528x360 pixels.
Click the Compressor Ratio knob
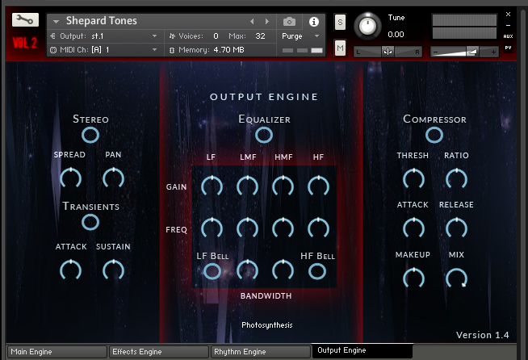coord(456,178)
